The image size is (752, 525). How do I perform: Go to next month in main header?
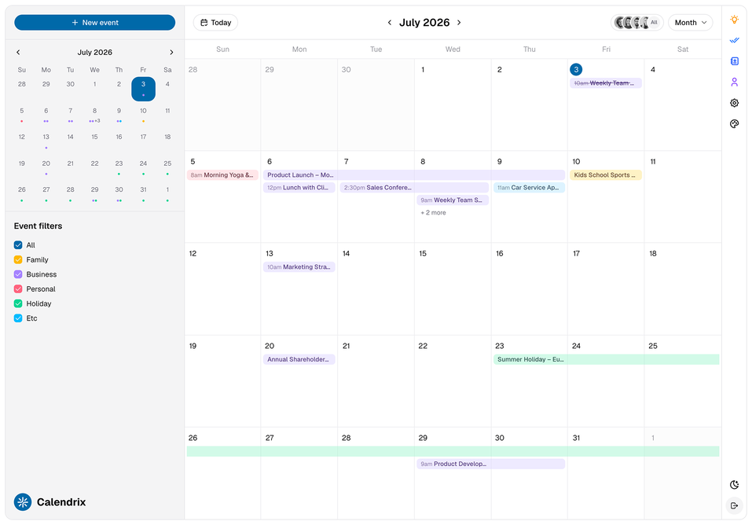(x=459, y=23)
